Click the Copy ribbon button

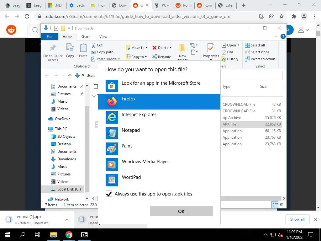(x=70, y=51)
